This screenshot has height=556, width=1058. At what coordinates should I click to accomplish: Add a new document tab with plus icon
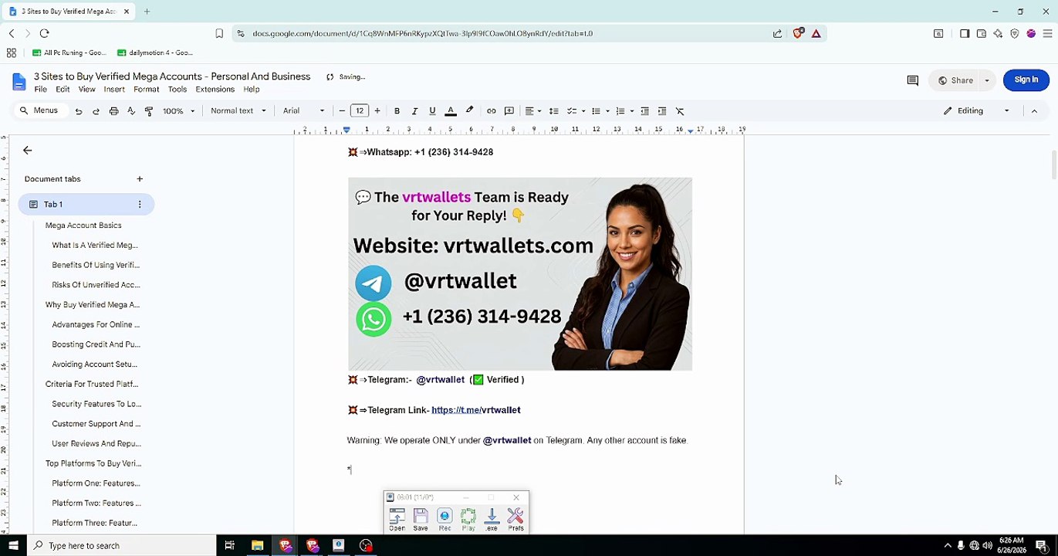click(x=140, y=179)
